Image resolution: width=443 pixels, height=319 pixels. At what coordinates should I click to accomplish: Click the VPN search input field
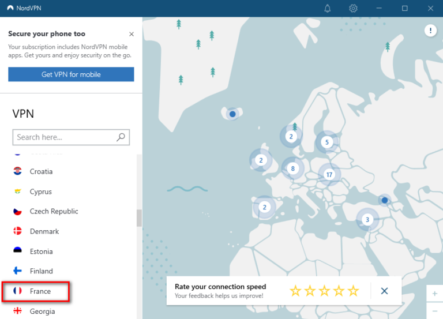(x=63, y=137)
